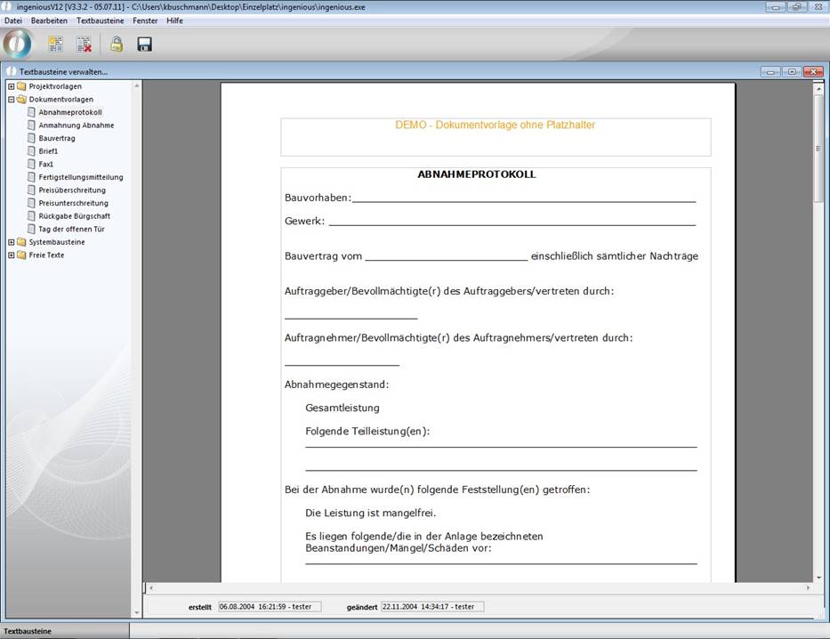Image resolution: width=830 pixels, height=639 pixels.
Task: Select the Rückgabe Bürgschaft template
Action: click(75, 216)
